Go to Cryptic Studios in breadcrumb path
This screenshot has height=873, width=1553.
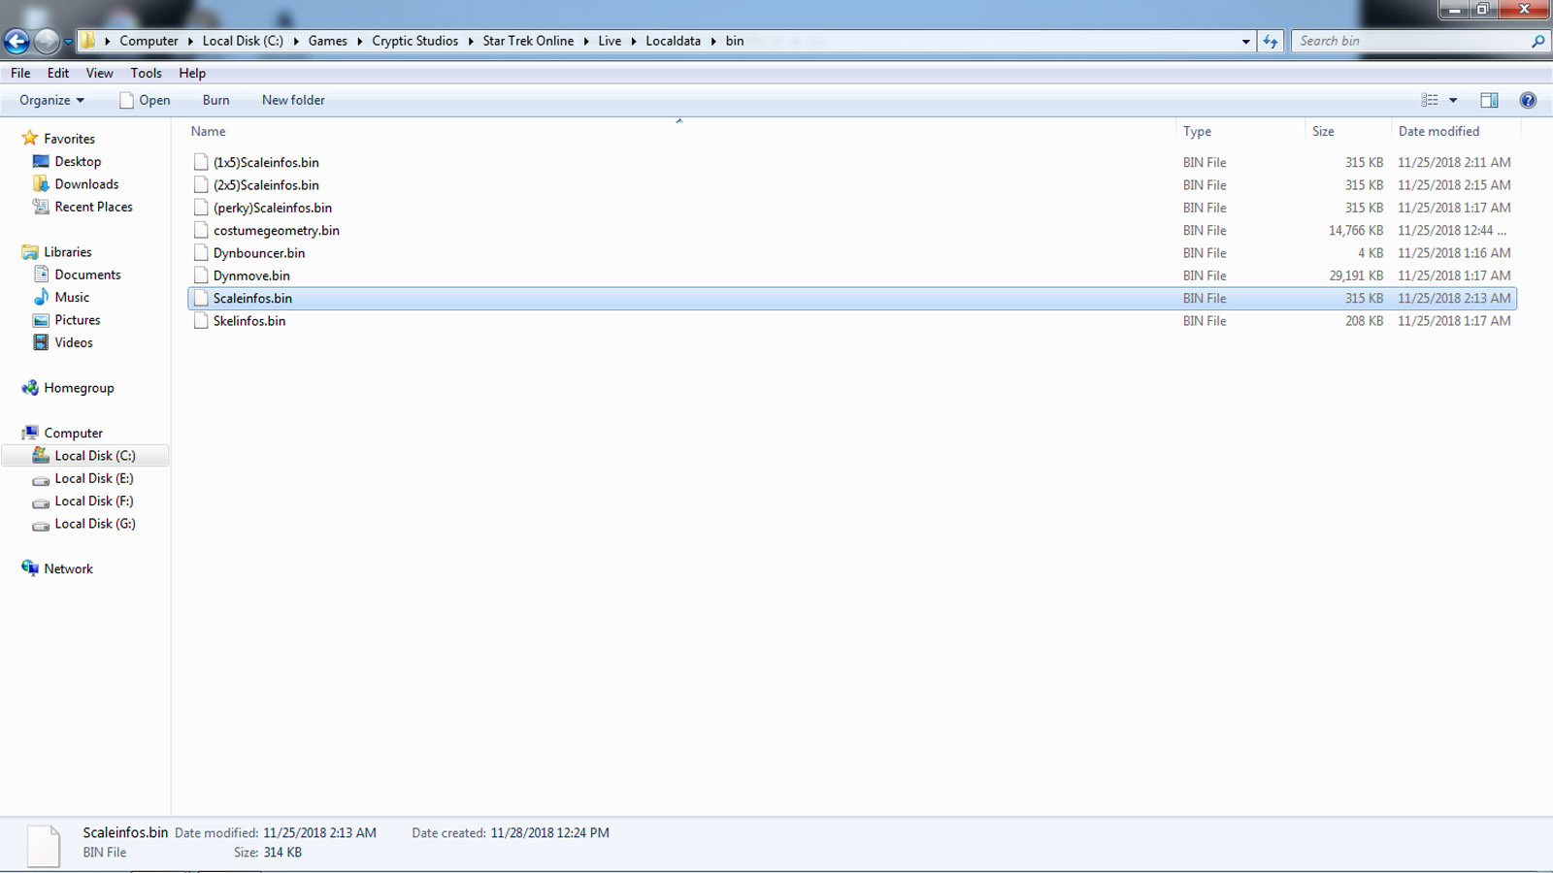point(414,41)
